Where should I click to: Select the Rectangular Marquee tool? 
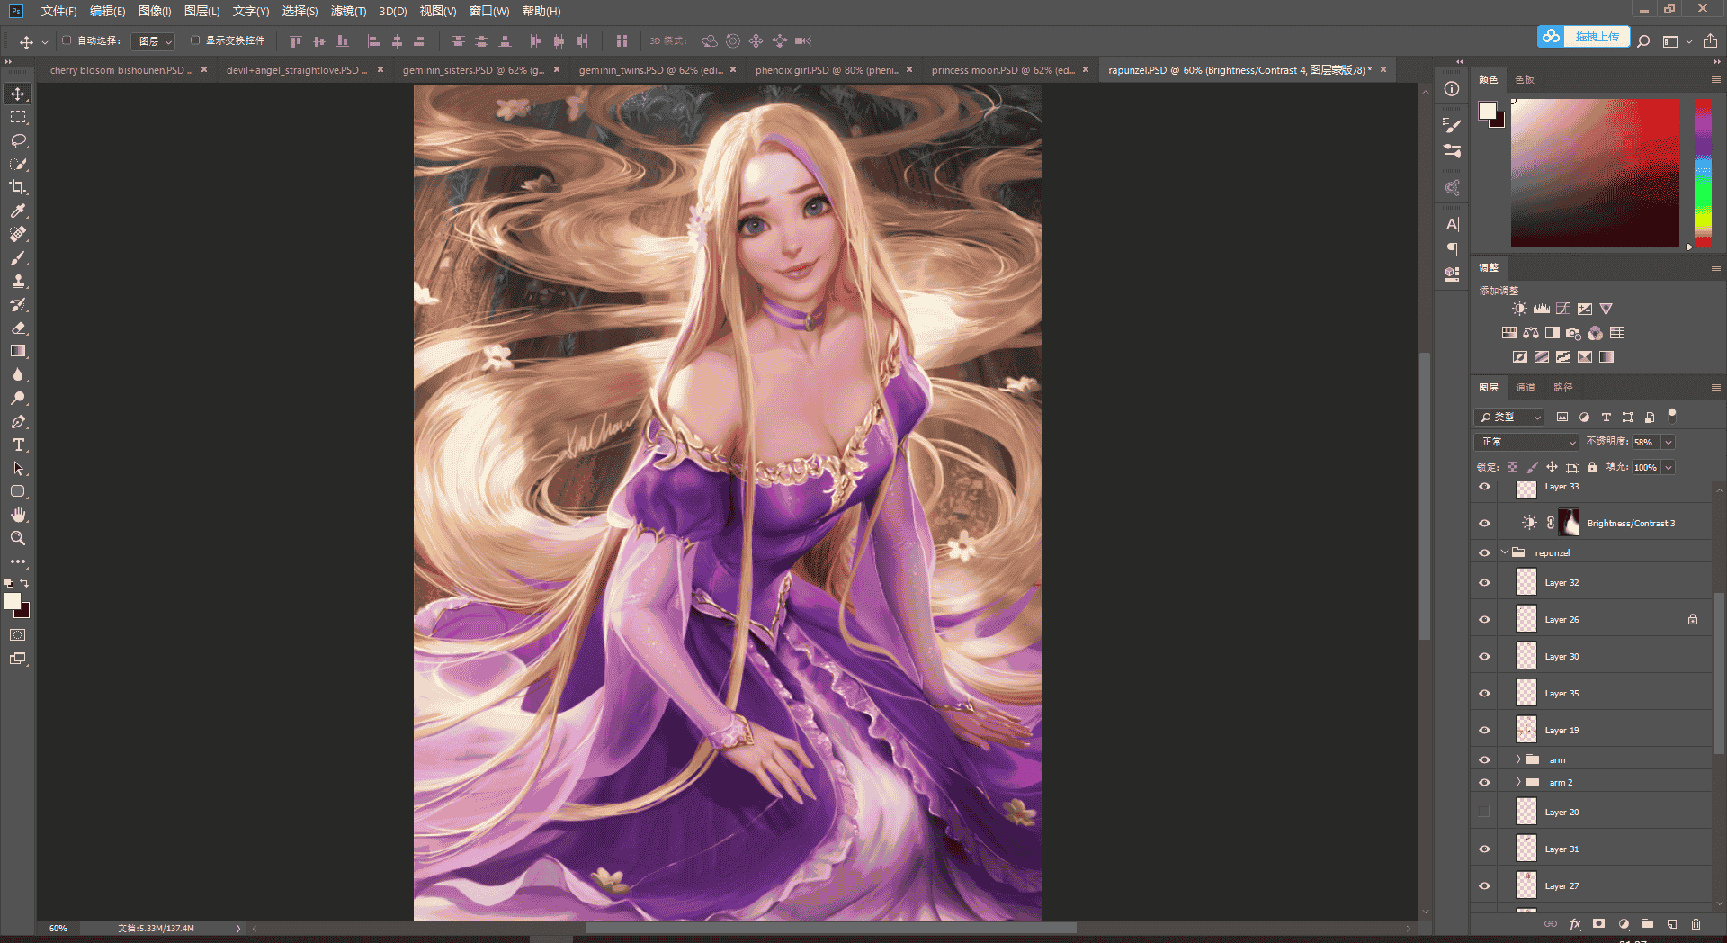coord(18,117)
